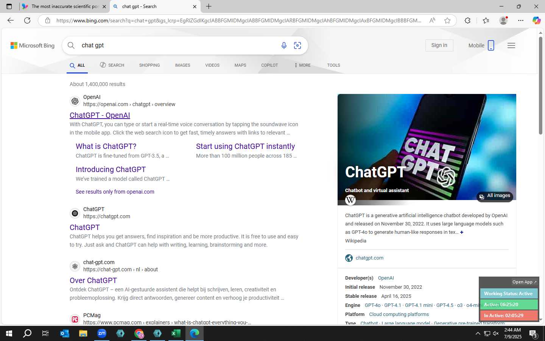Viewport: 545px width, 341px height.
Task: Close the 'most inaccurate scientific' tab
Action: pos(104,6)
